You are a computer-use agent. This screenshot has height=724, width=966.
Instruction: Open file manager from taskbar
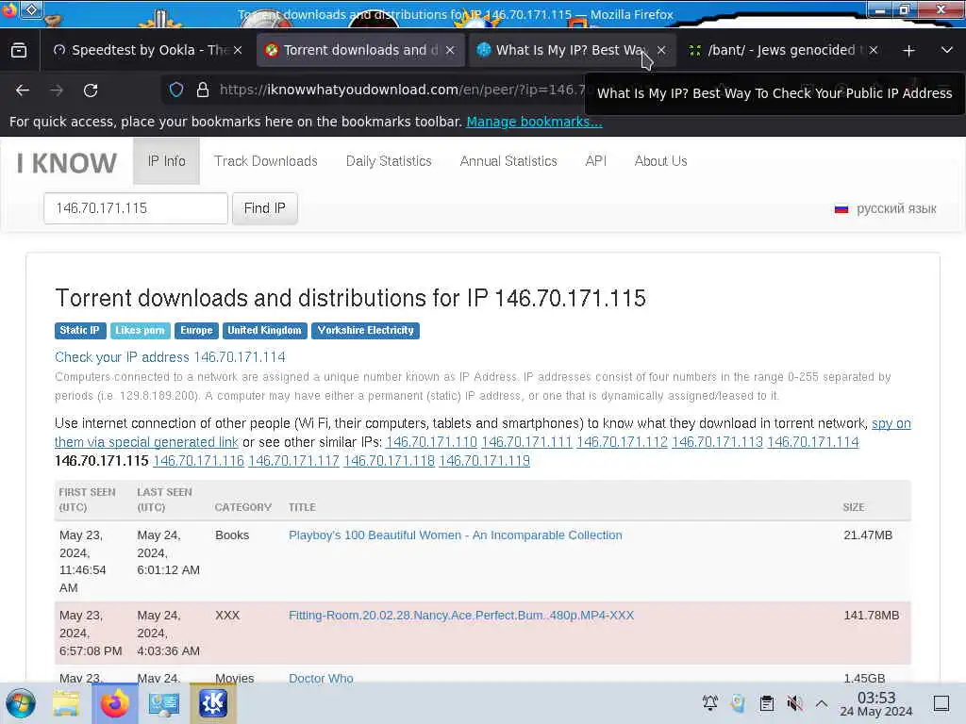[66, 703]
